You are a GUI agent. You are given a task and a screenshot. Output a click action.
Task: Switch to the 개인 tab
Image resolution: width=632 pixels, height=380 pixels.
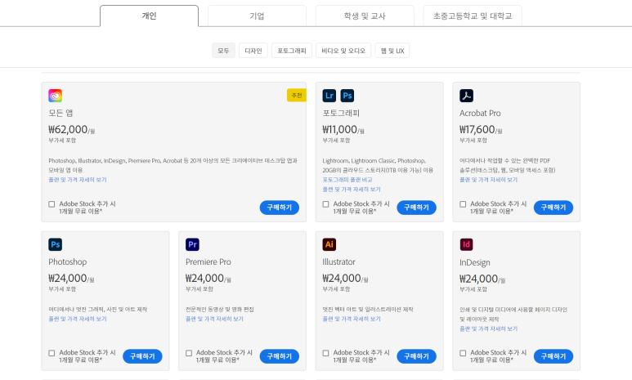[149, 16]
